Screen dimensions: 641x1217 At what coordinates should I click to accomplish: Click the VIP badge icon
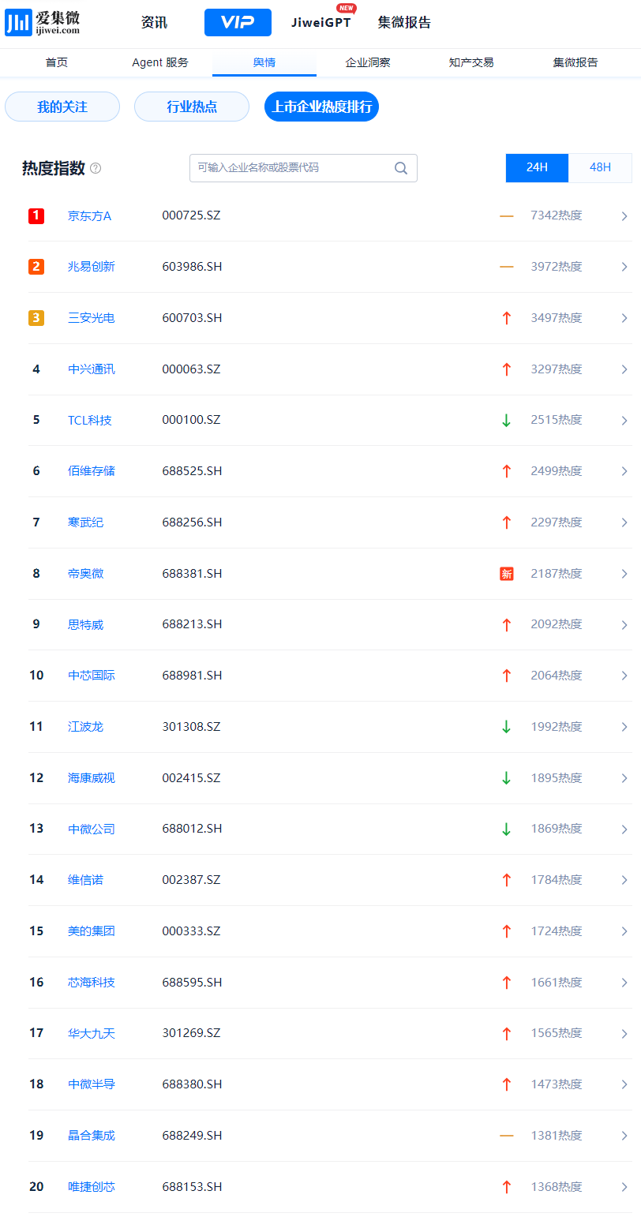[238, 23]
